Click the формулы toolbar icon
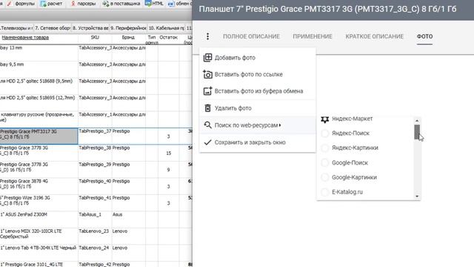Viewport: 474px width, 267px height. coord(10,4)
